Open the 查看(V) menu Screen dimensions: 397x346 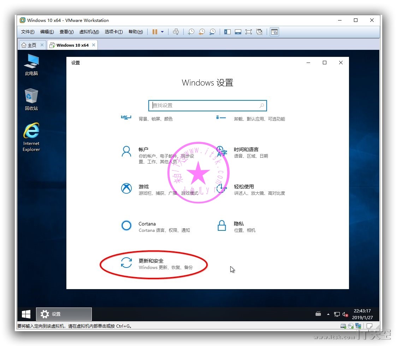tap(67, 32)
